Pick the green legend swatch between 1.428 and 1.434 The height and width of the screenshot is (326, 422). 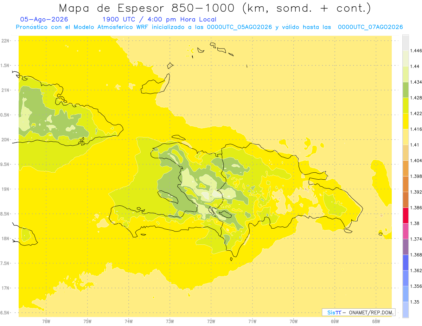(405, 90)
